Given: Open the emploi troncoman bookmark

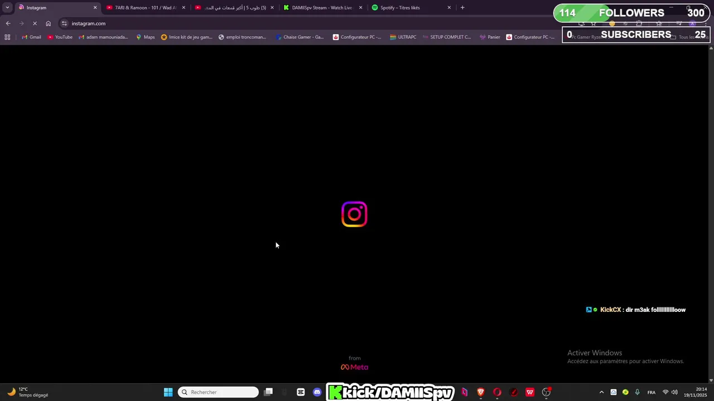Looking at the screenshot, I should [x=242, y=37].
